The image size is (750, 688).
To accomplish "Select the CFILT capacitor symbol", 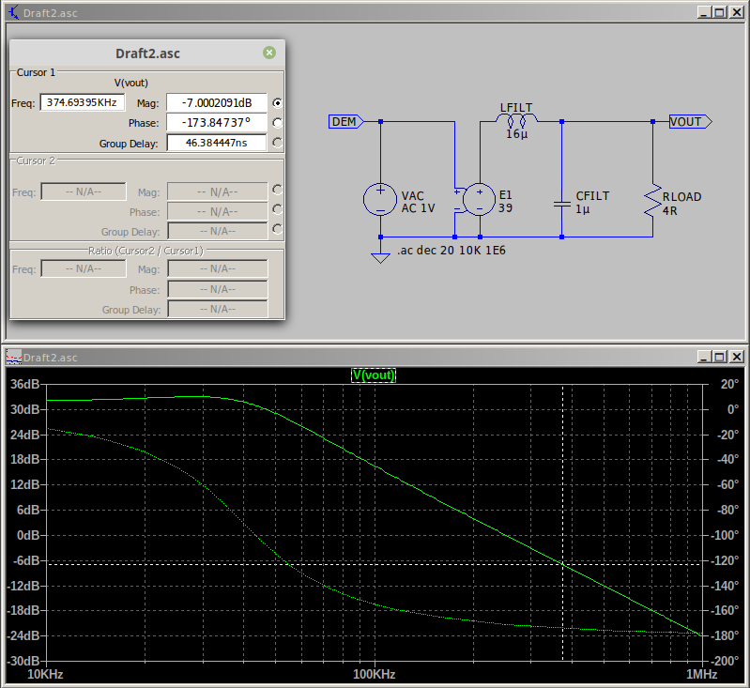I will 562,205.
